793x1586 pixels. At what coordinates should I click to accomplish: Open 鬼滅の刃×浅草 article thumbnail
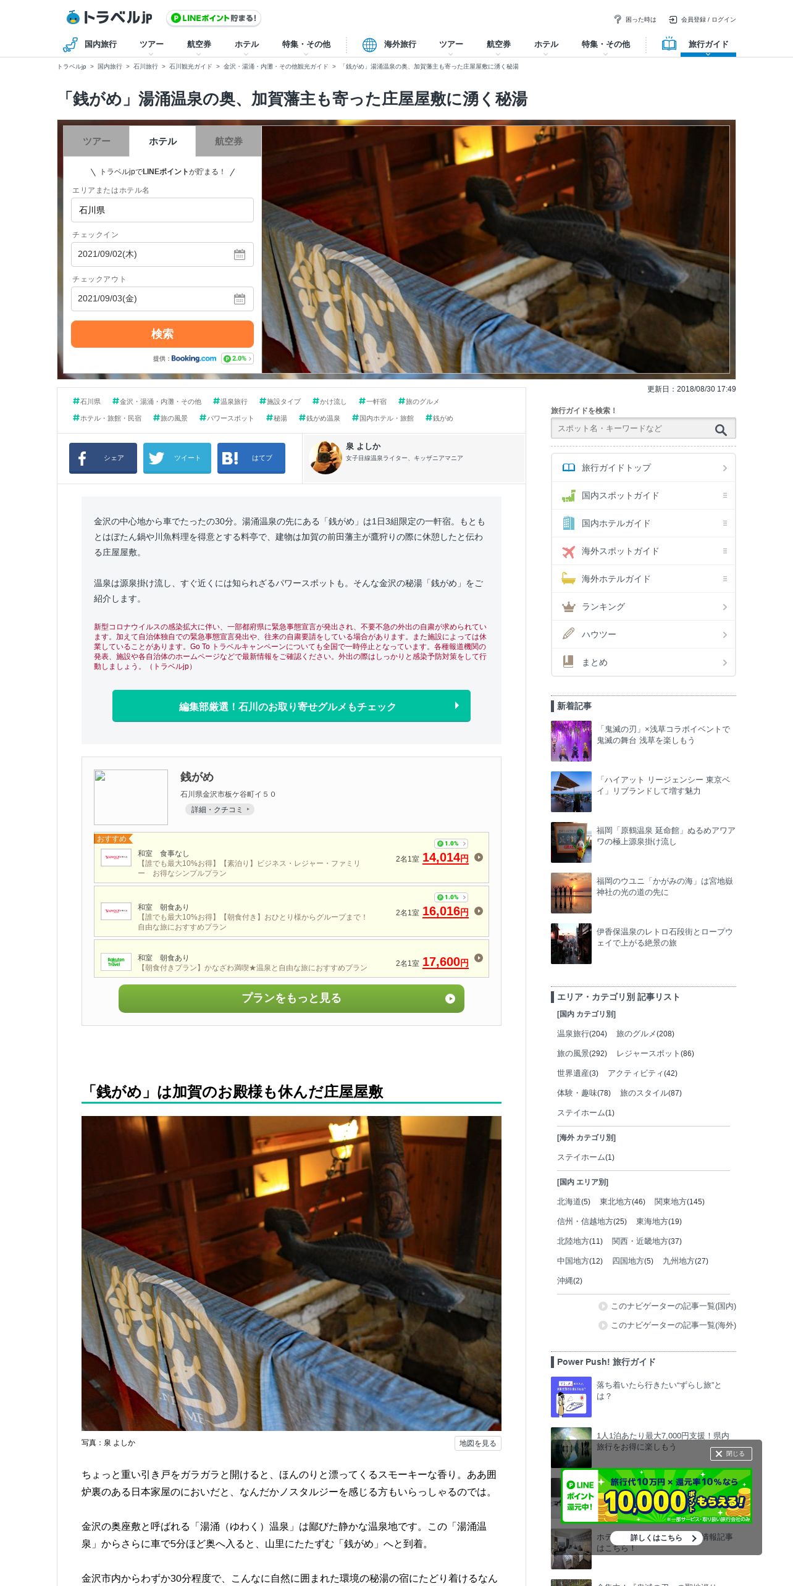pyautogui.click(x=571, y=741)
